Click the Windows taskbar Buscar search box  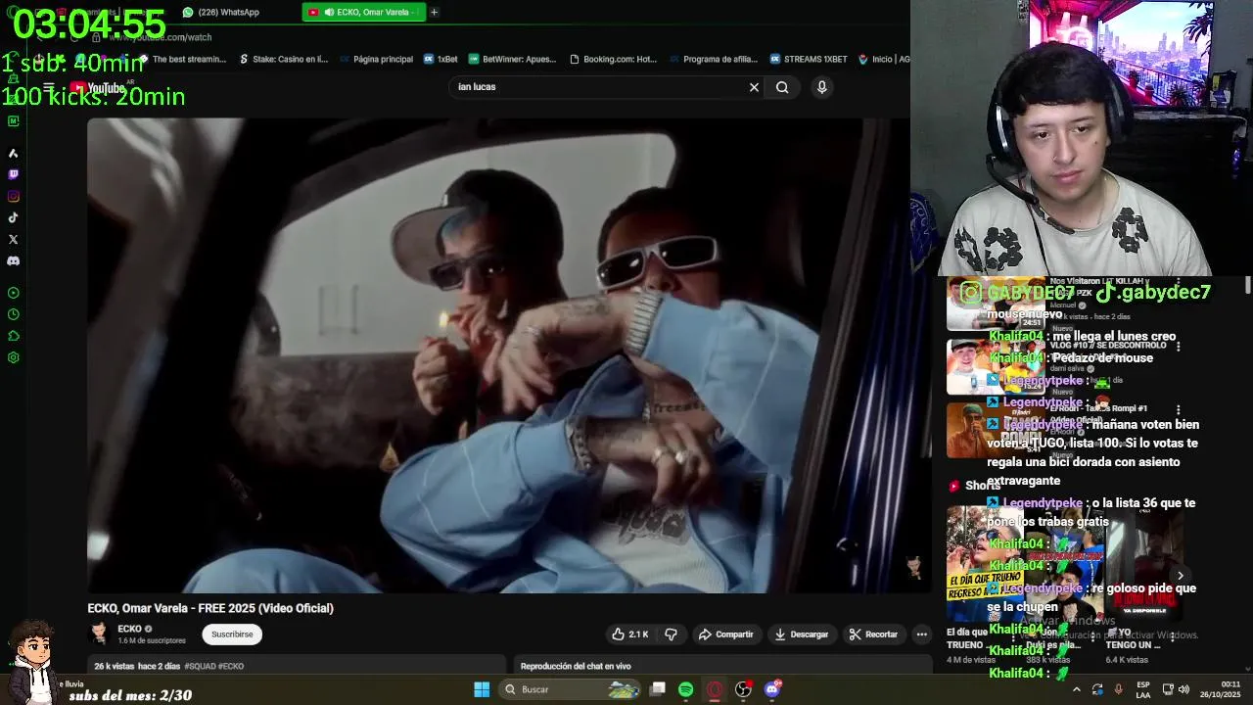coord(572,689)
